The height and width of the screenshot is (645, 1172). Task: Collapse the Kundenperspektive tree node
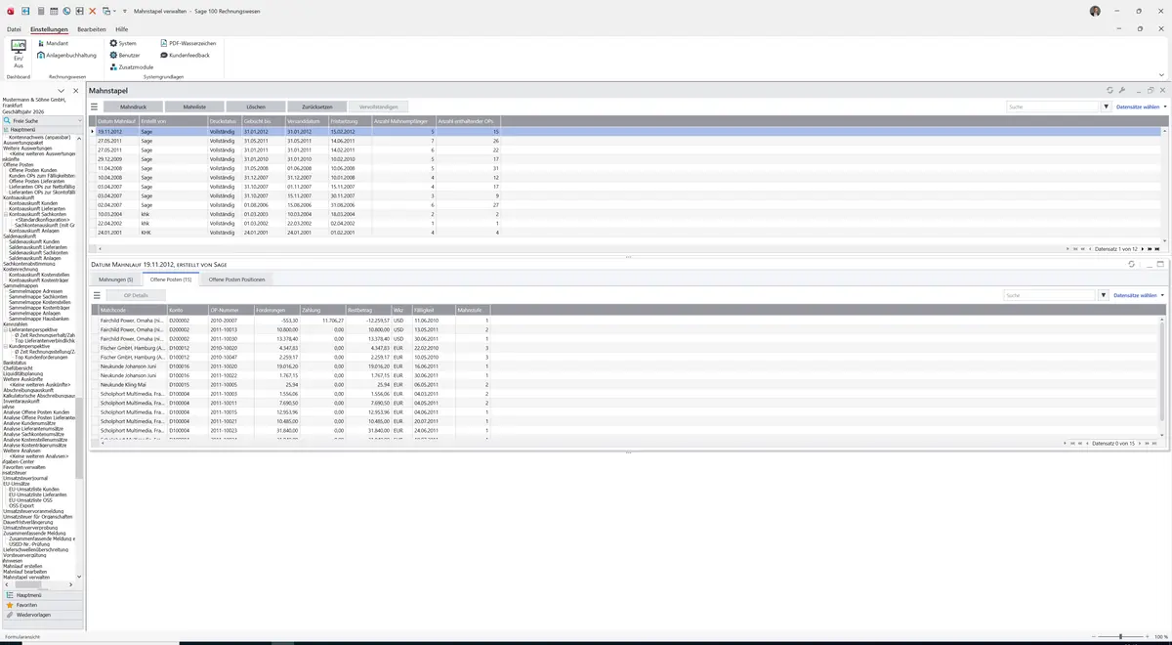(x=6, y=346)
